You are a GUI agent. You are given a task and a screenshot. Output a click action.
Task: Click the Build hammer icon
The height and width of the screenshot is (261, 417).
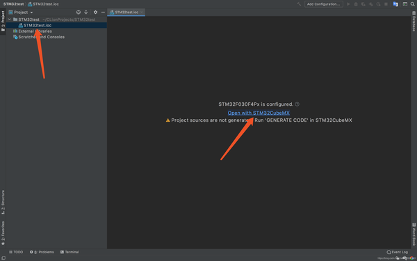point(299,4)
